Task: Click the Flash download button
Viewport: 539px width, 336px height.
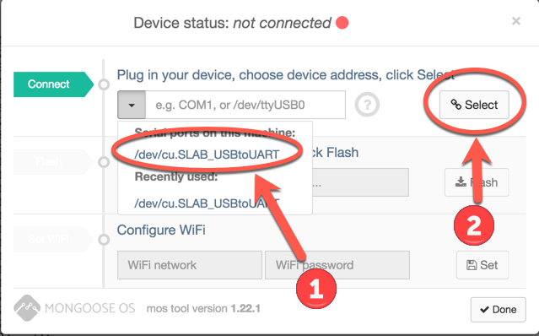Action: pyautogui.click(x=477, y=182)
